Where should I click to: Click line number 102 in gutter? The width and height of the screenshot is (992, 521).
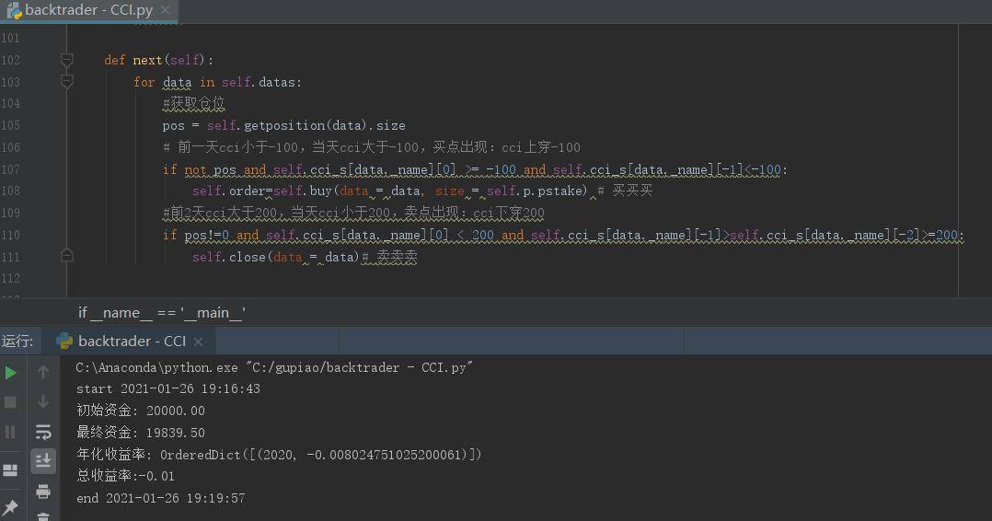click(11, 60)
